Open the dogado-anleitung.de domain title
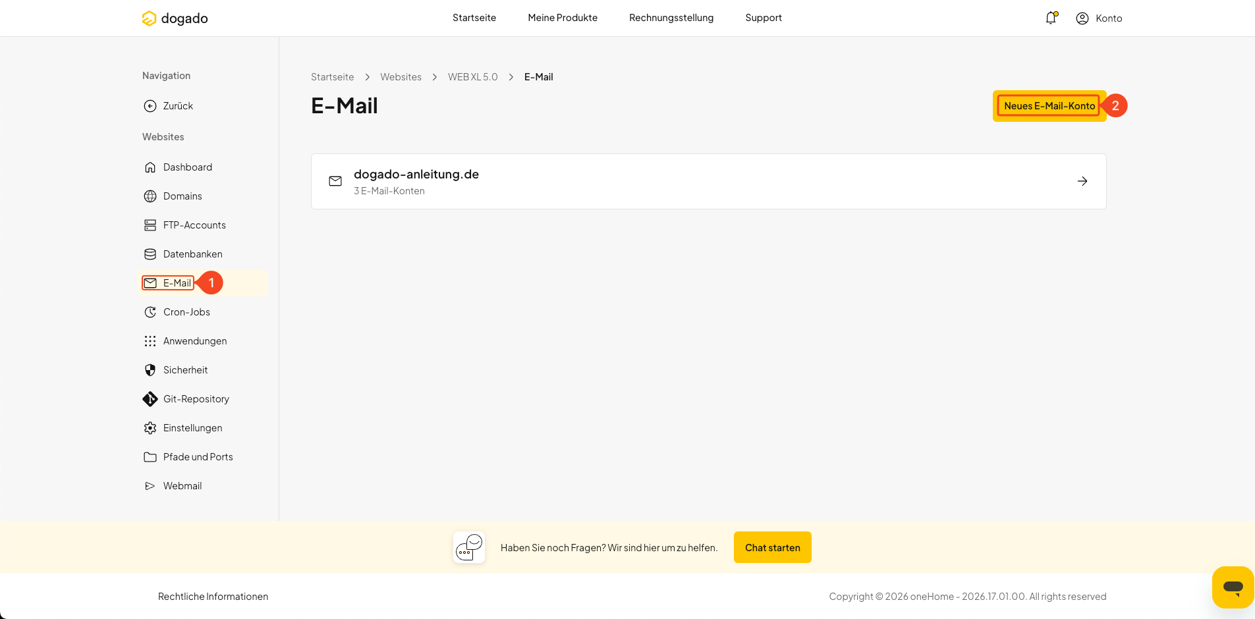Screen dimensions: 1255x619 point(416,175)
